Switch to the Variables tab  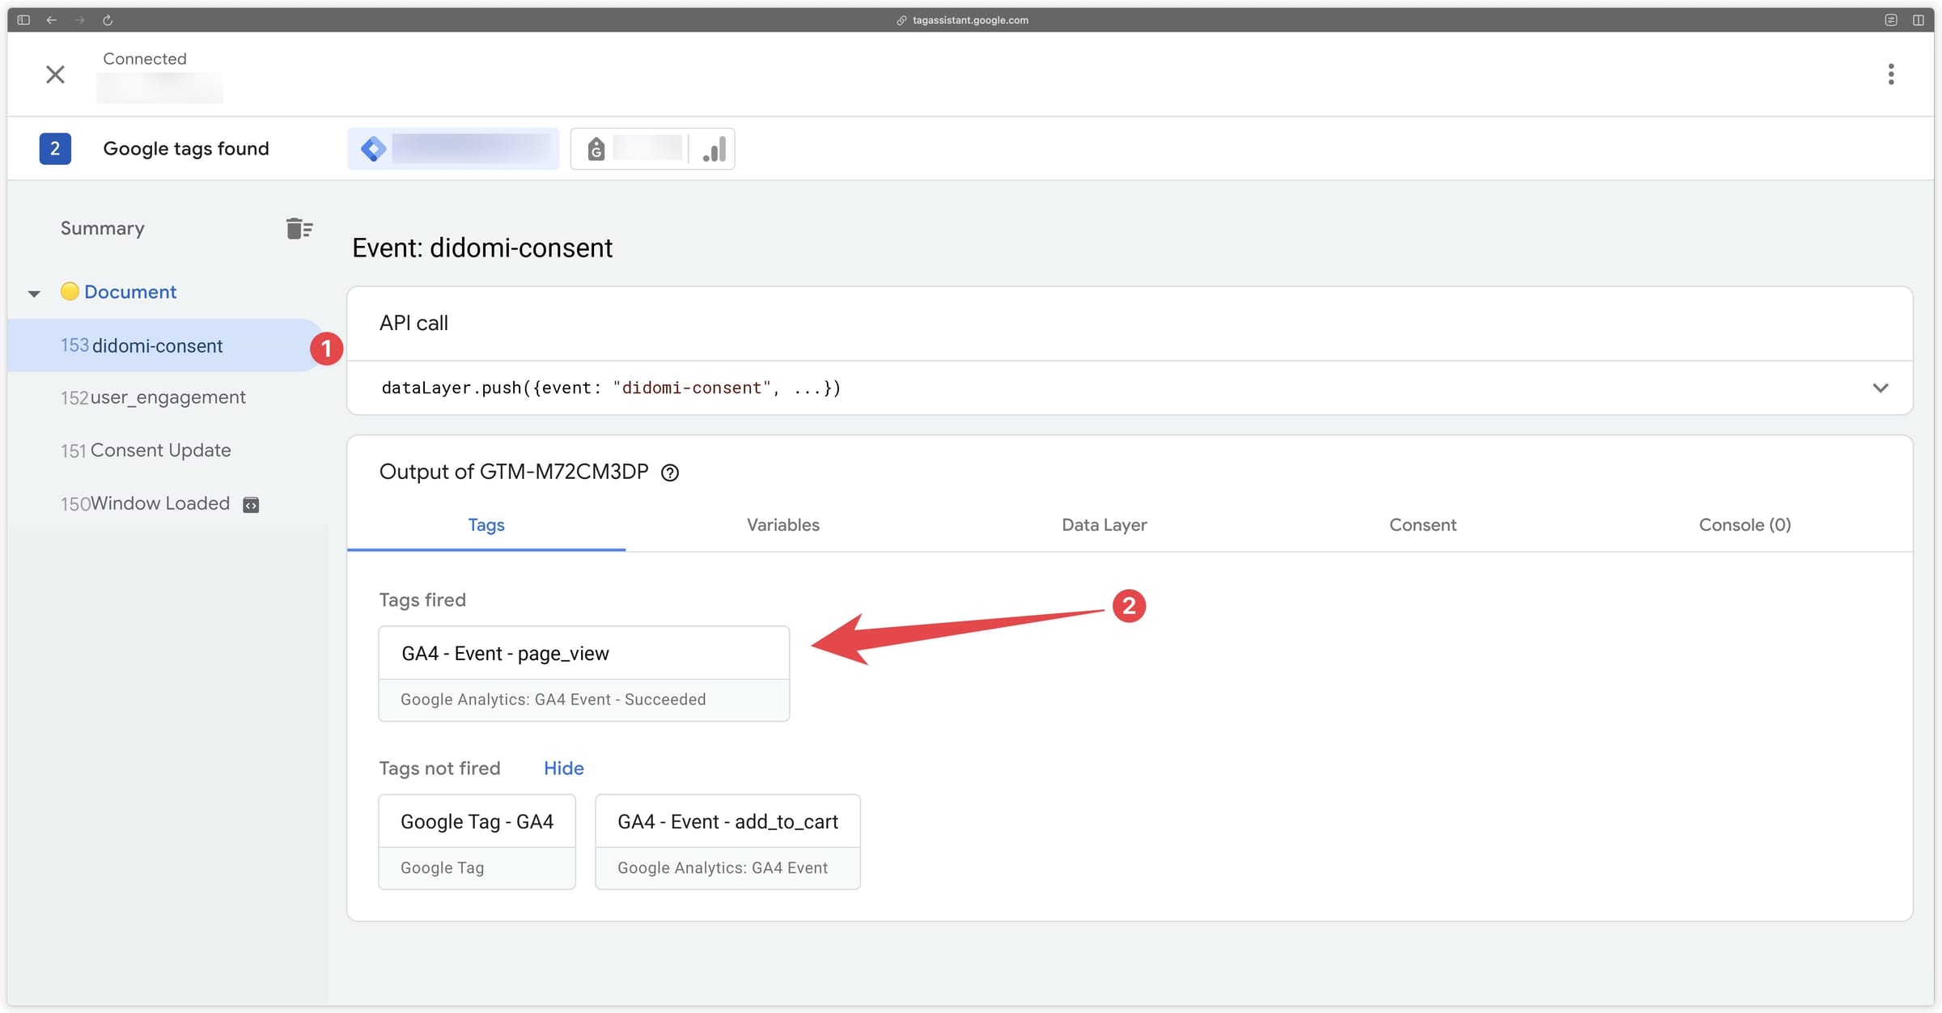click(x=783, y=525)
